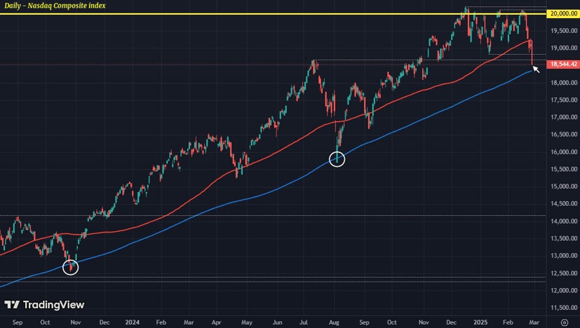Click the Aug label on the time axis
580x328 pixels.
click(x=334, y=322)
